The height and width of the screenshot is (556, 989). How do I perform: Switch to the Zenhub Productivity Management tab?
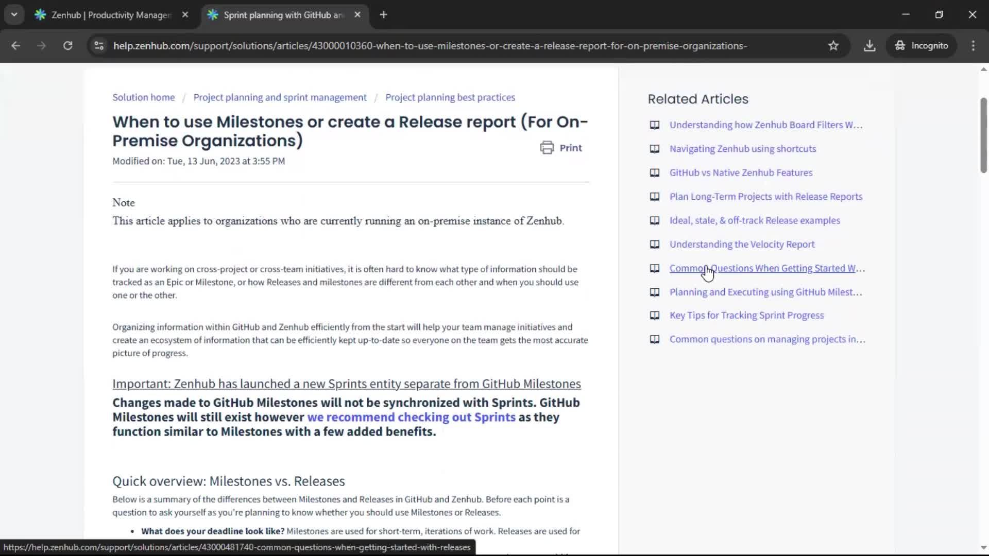(x=103, y=15)
